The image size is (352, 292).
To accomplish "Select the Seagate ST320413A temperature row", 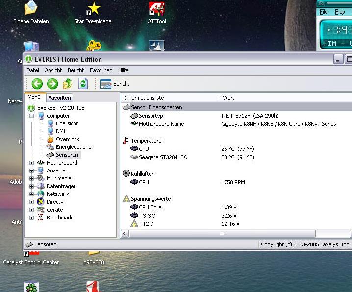I will (x=236, y=157).
